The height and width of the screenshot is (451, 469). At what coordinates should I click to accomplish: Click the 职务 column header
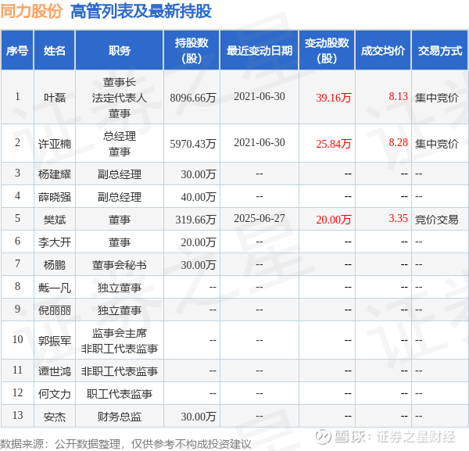pyautogui.click(x=120, y=51)
